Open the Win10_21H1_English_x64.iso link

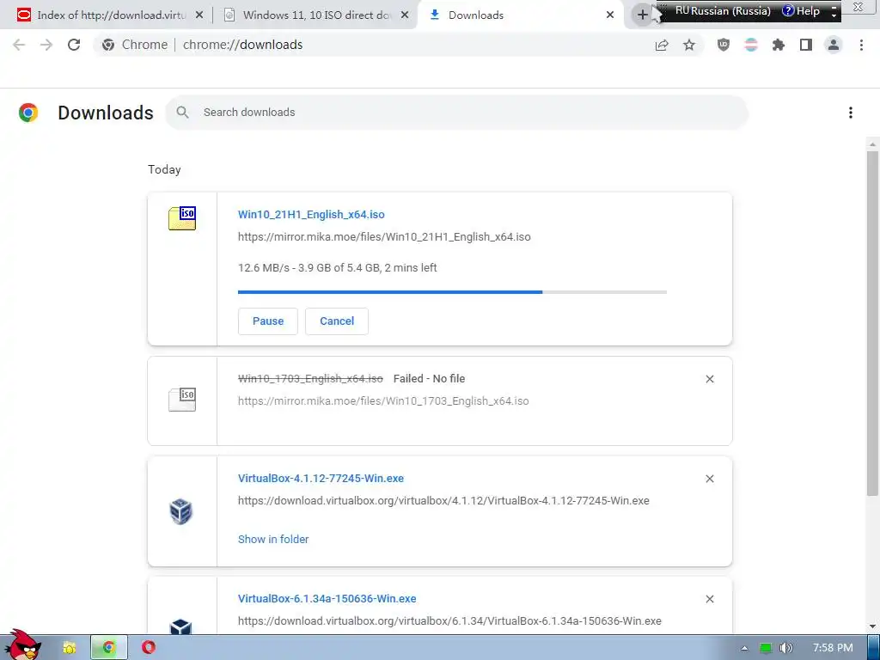click(311, 214)
